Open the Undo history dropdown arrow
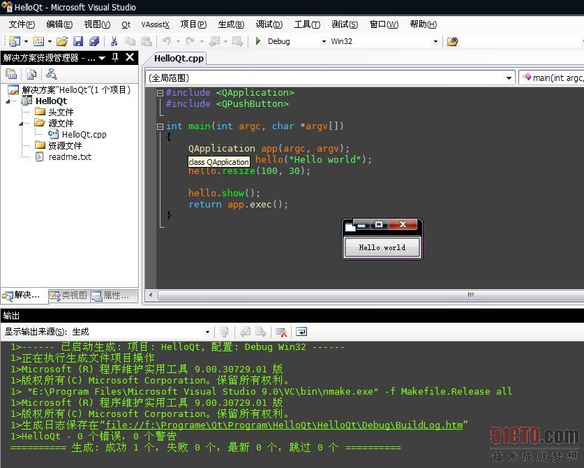Screen dimensions: 584x468 pos(178,41)
